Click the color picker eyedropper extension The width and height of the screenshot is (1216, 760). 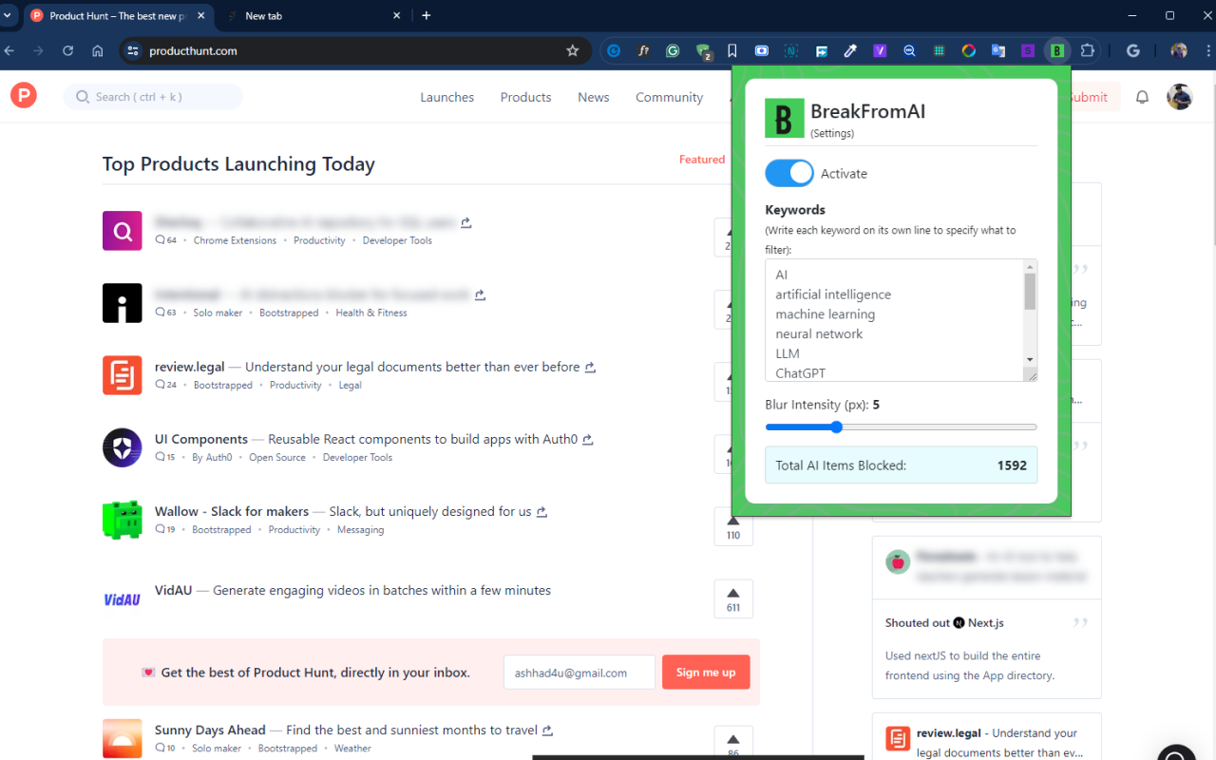tap(850, 51)
